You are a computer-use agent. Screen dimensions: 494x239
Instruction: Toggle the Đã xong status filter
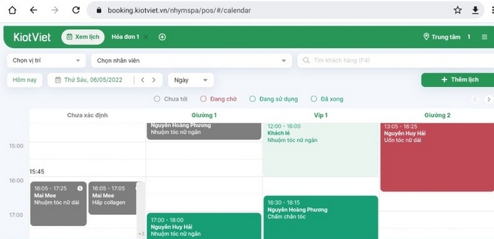[x=327, y=99]
